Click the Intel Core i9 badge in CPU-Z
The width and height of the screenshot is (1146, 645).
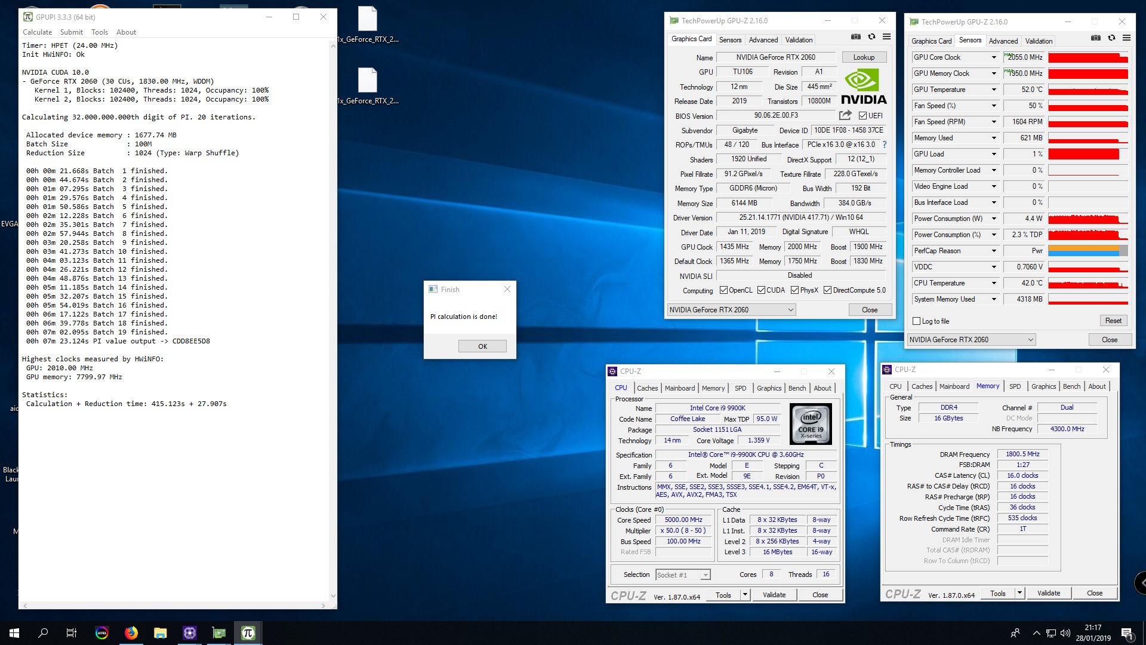click(x=811, y=424)
